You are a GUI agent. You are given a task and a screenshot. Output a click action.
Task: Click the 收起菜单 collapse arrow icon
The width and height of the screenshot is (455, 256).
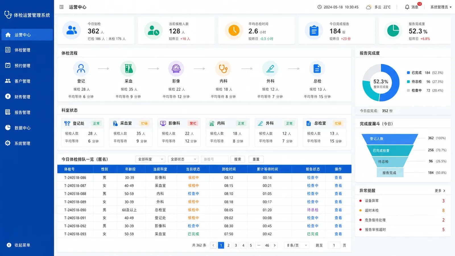[9, 245]
